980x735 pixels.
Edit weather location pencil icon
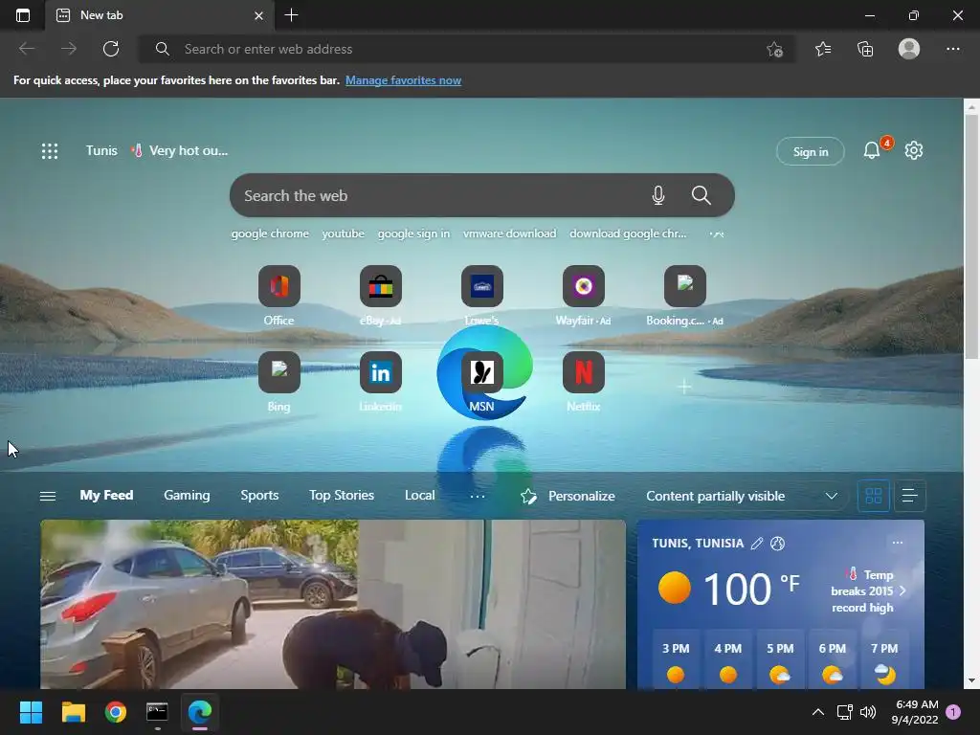[757, 544]
